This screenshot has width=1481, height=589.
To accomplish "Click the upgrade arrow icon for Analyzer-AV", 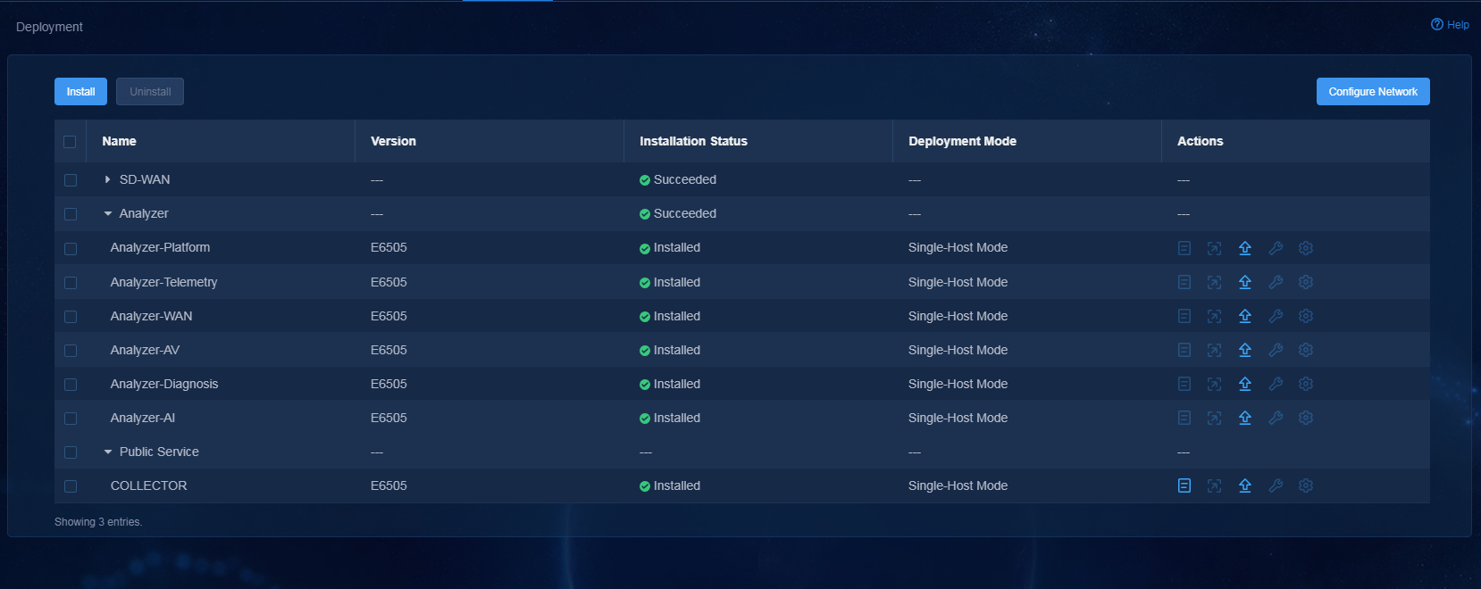I will pyautogui.click(x=1245, y=350).
